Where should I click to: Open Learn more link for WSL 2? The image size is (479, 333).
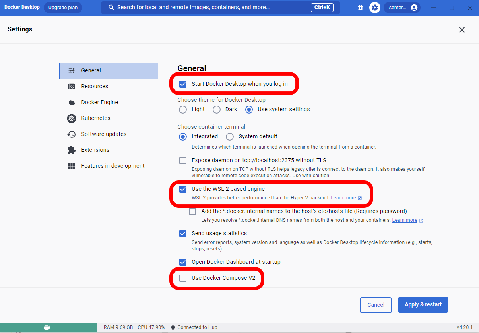click(x=343, y=198)
